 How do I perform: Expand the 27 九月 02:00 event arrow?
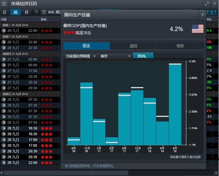point(4,59)
